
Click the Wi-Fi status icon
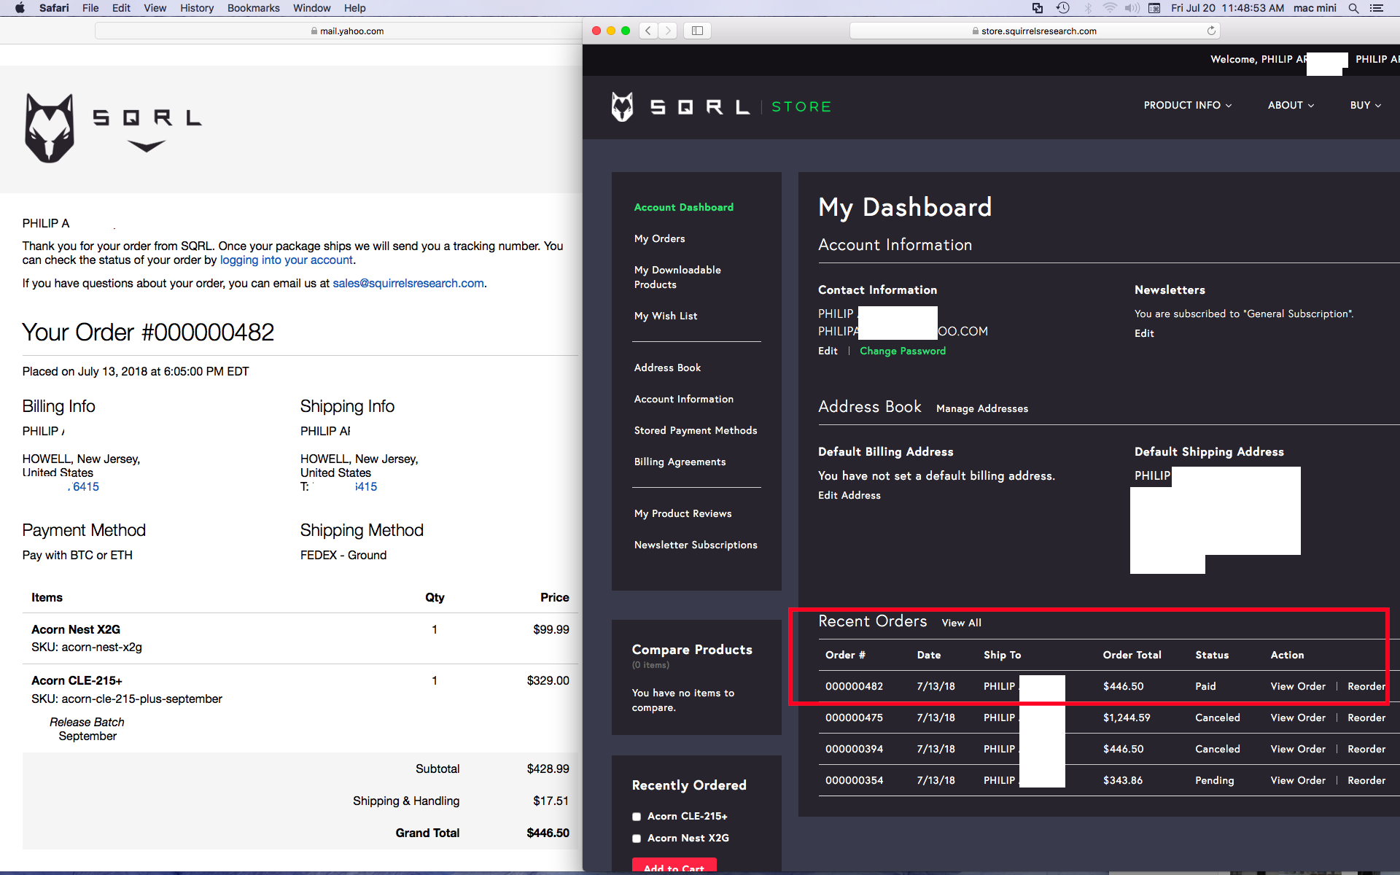click(1110, 8)
